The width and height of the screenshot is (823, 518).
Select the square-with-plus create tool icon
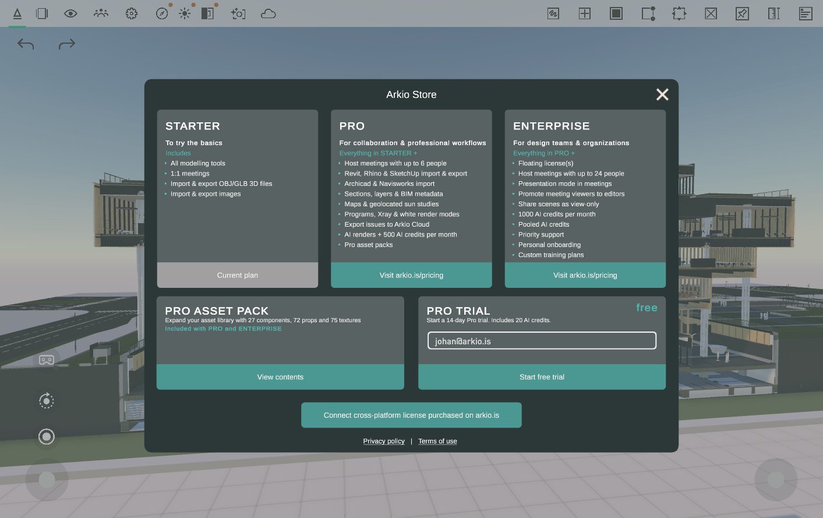click(x=585, y=13)
